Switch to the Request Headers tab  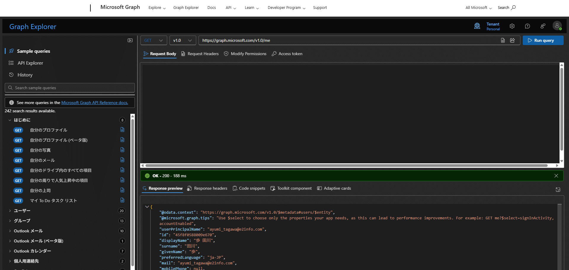[200, 54]
